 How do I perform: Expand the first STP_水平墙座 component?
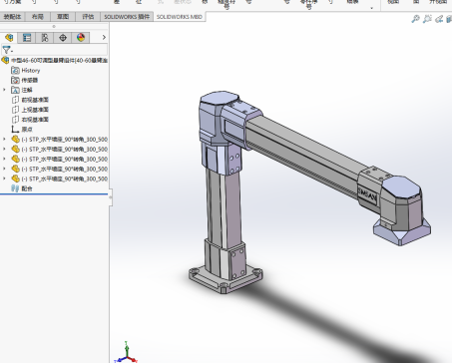pyautogui.click(x=4, y=140)
